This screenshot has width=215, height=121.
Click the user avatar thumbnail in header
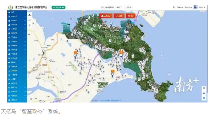(x=196, y=7)
